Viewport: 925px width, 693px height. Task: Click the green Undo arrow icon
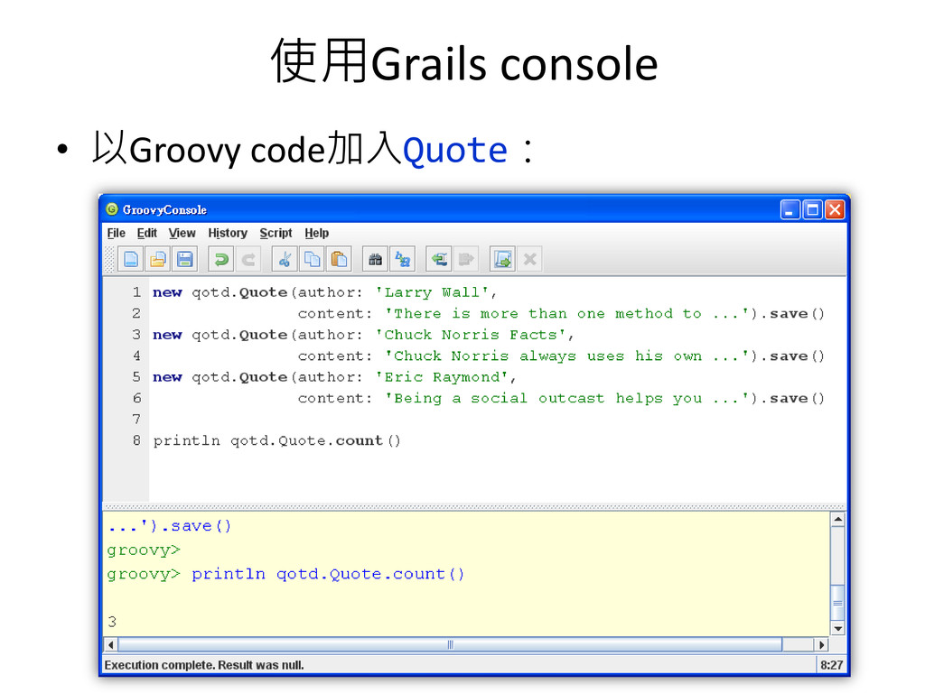coord(221,259)
